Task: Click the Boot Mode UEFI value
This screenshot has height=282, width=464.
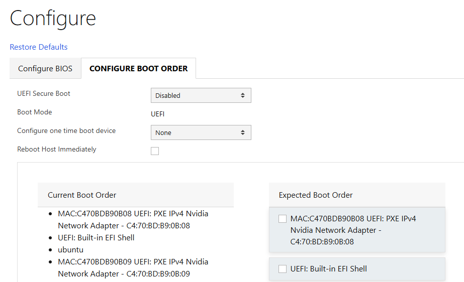Action: click(157, 114)
